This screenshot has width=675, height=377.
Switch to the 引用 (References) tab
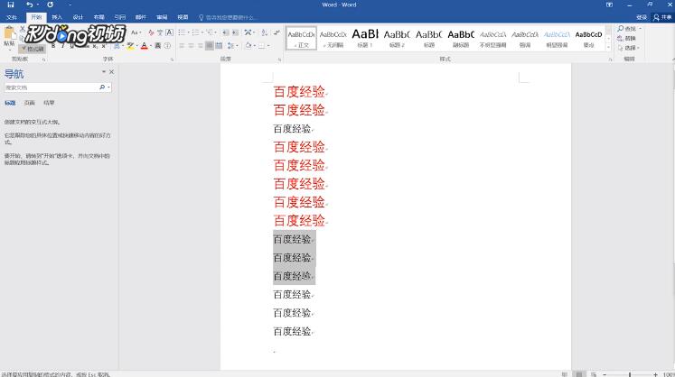tap(119, 17)
